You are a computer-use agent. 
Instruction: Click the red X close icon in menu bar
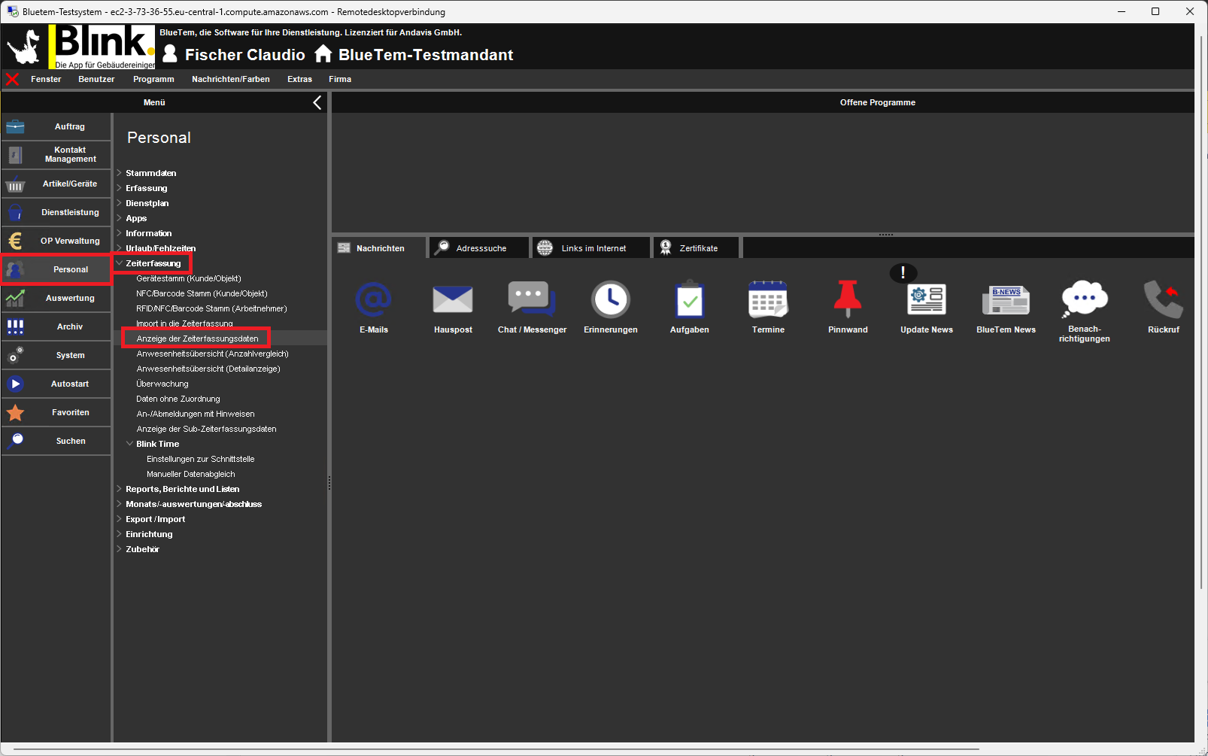click(13, 79)
